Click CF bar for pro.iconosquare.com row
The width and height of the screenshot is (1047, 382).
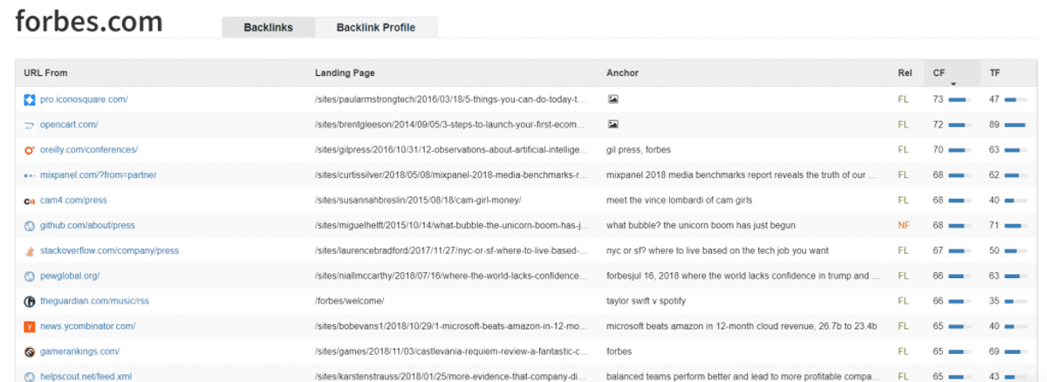[960, 99]
